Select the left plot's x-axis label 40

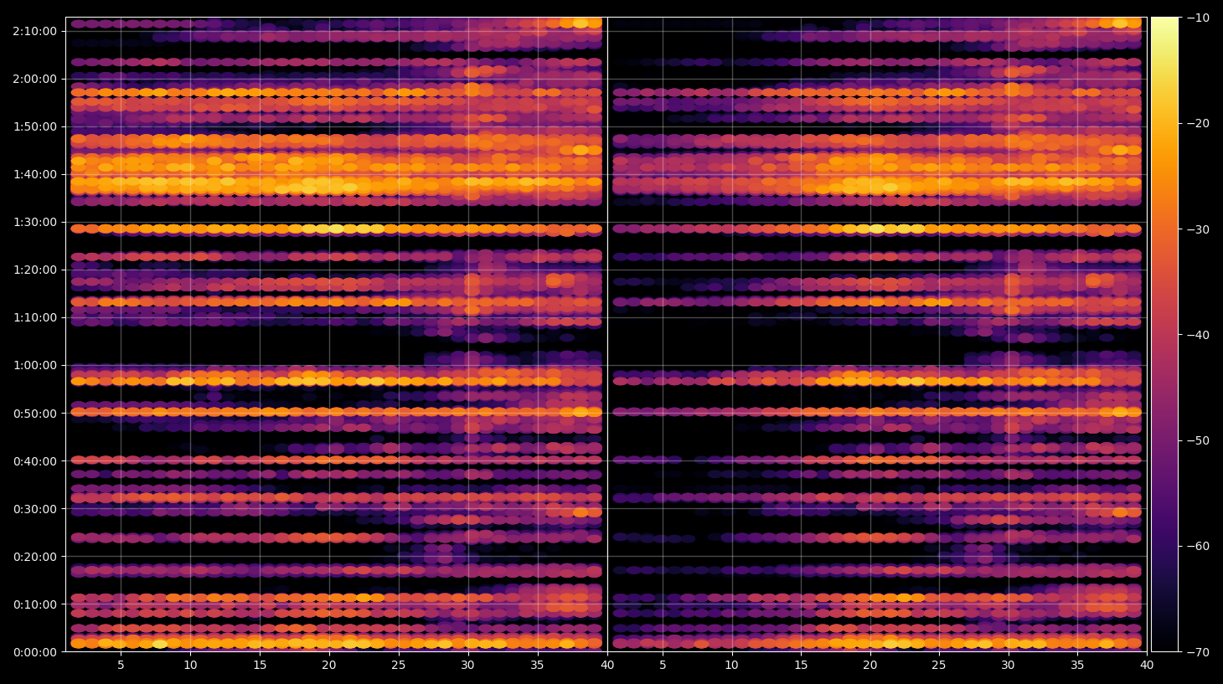[607, 666]
